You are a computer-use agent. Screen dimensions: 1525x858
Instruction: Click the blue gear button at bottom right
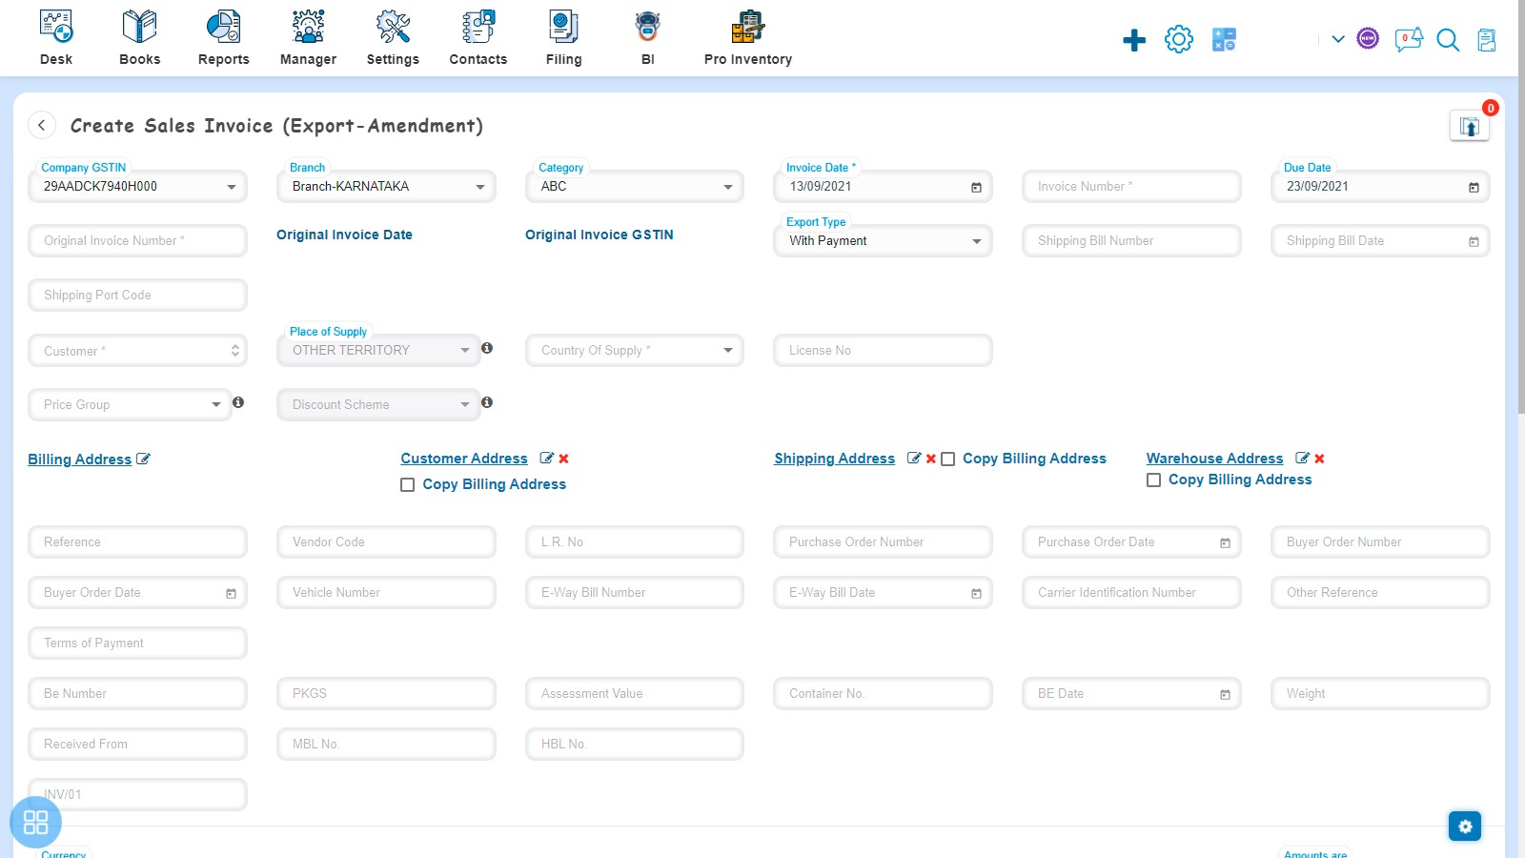pyautogui.click(x=1465, y=826)
